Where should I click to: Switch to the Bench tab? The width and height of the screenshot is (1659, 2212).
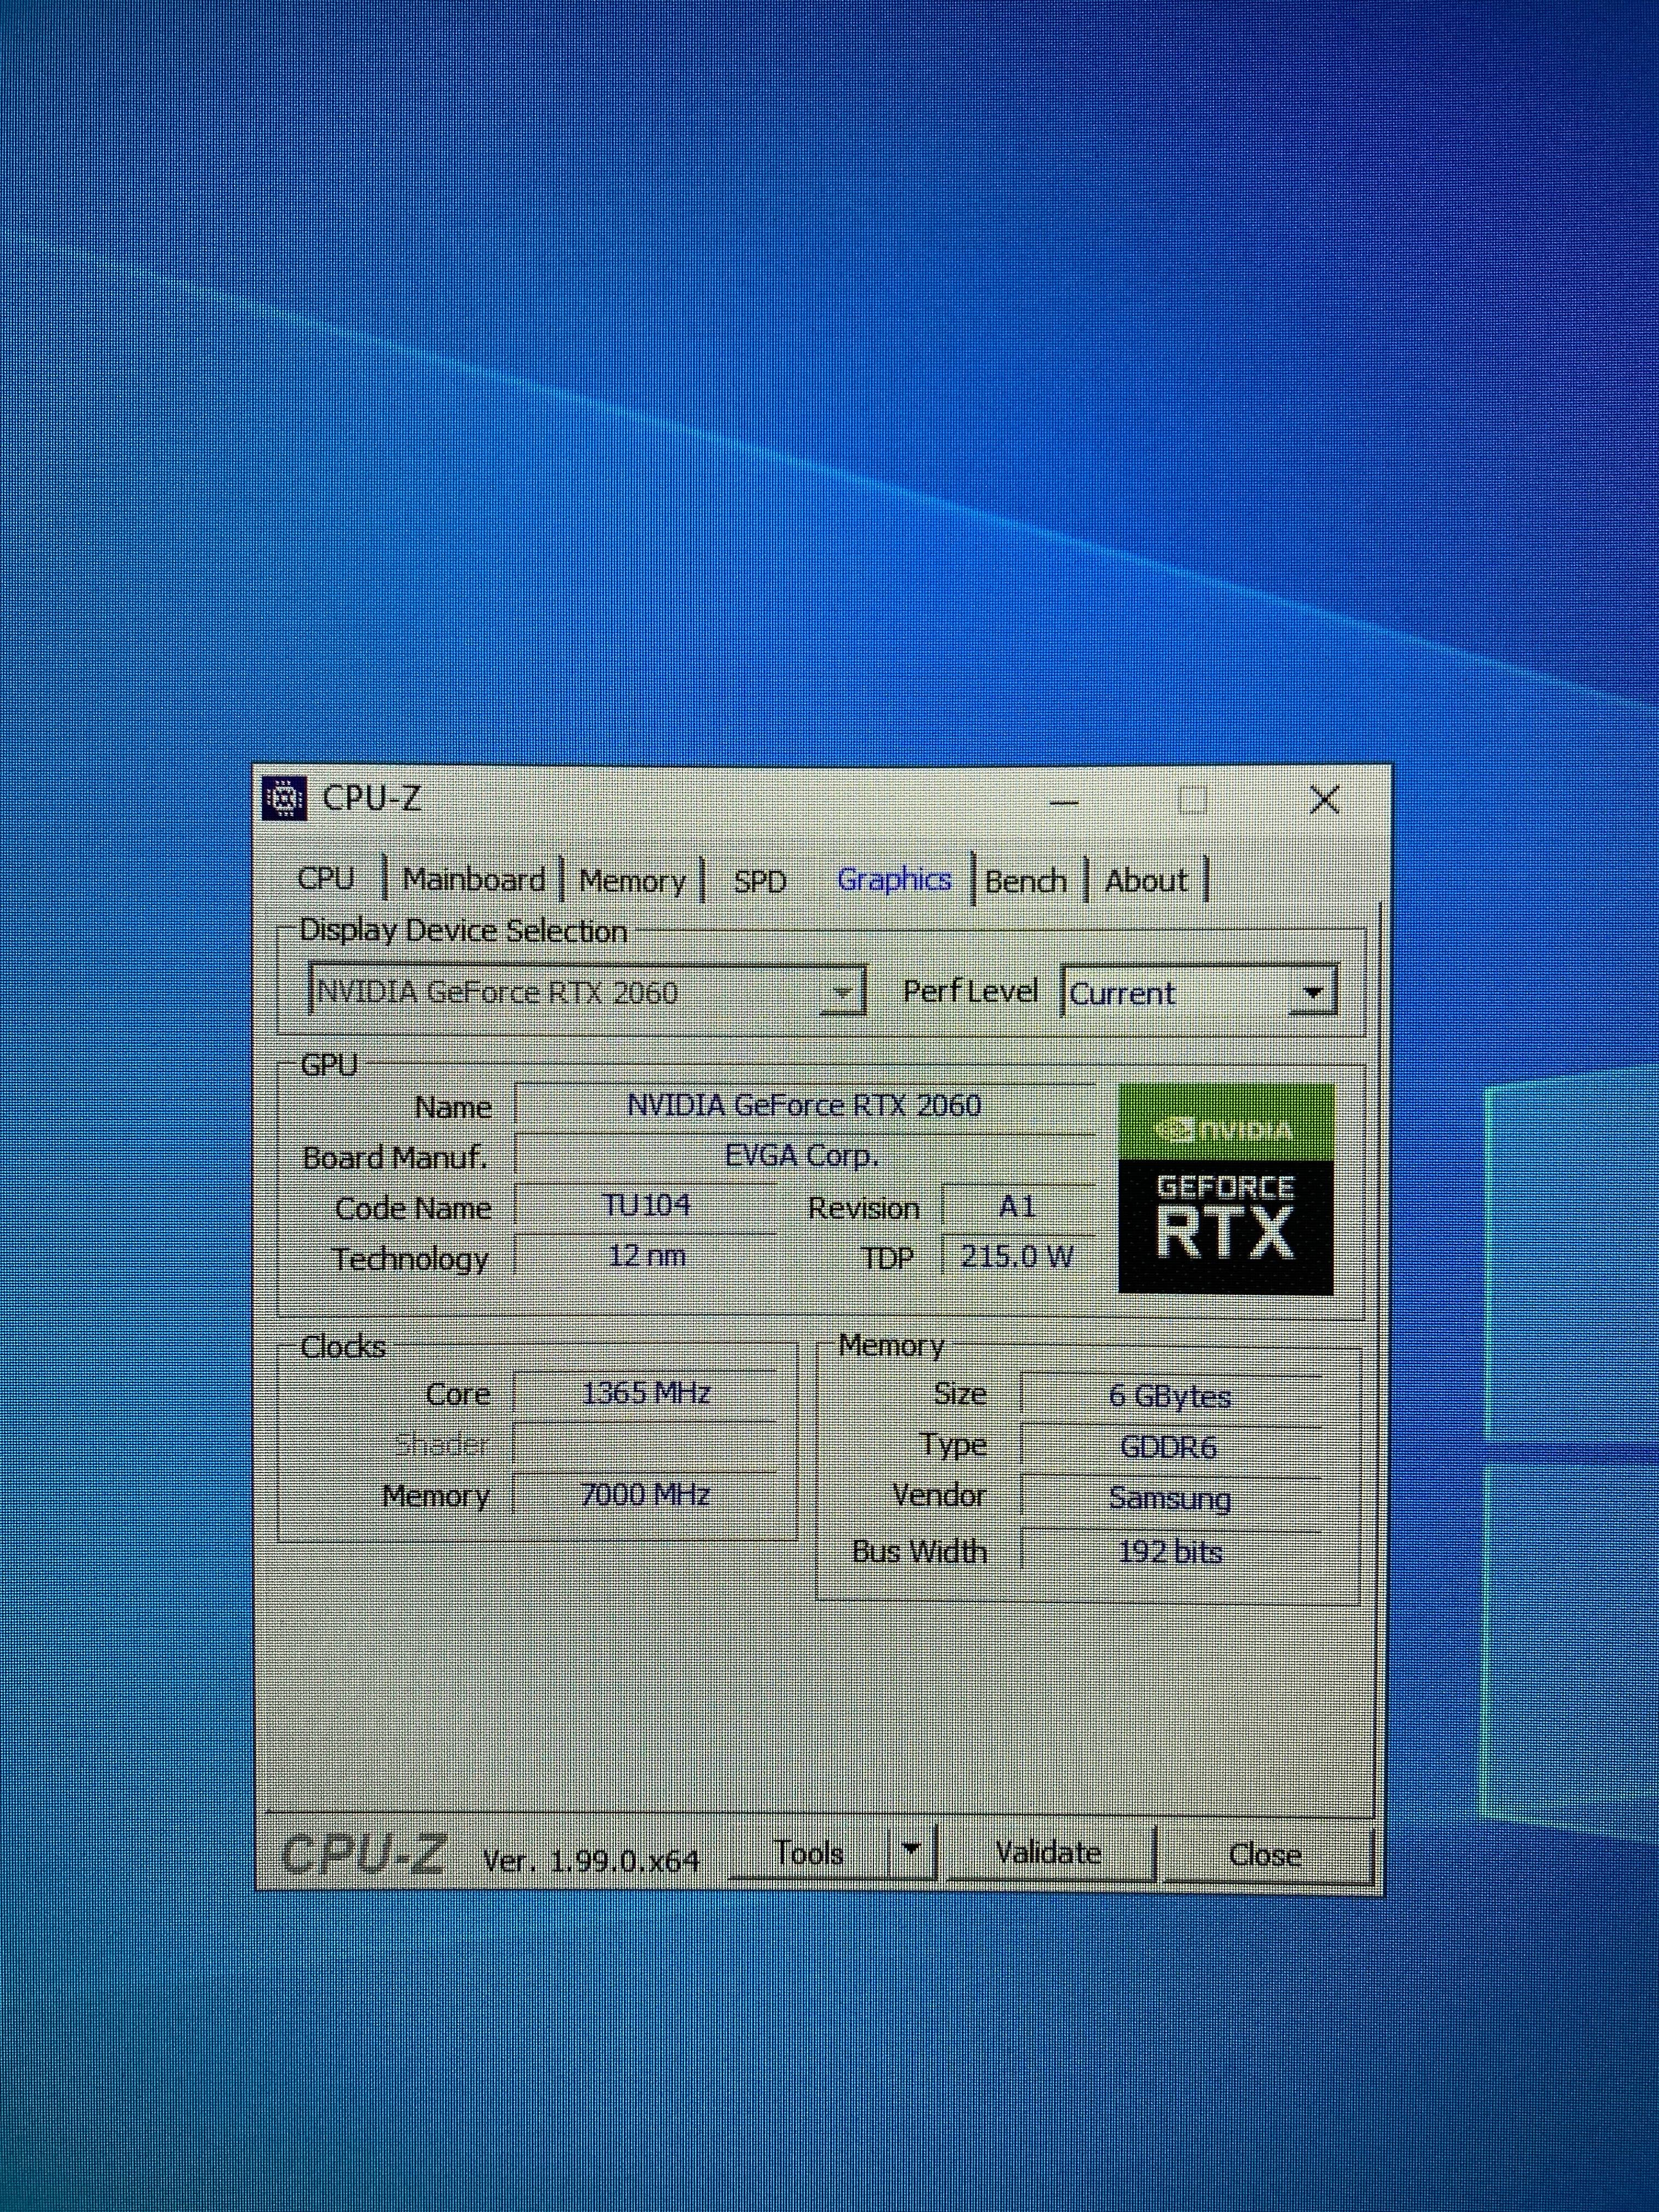tap(1025, 881)
